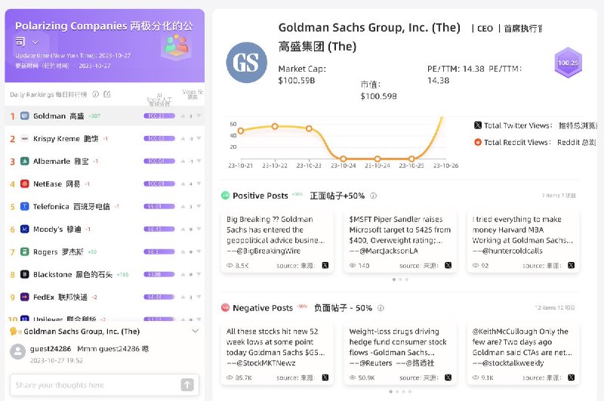Click Blackstone's AI score bar
Image resolution: width=604 pixels, height=401 pixels.
pos(159,274)
